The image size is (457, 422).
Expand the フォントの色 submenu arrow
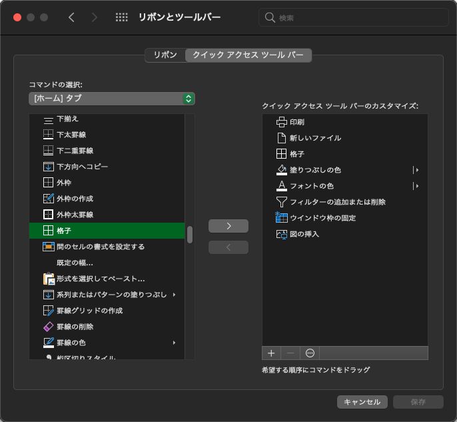point(417,186)
